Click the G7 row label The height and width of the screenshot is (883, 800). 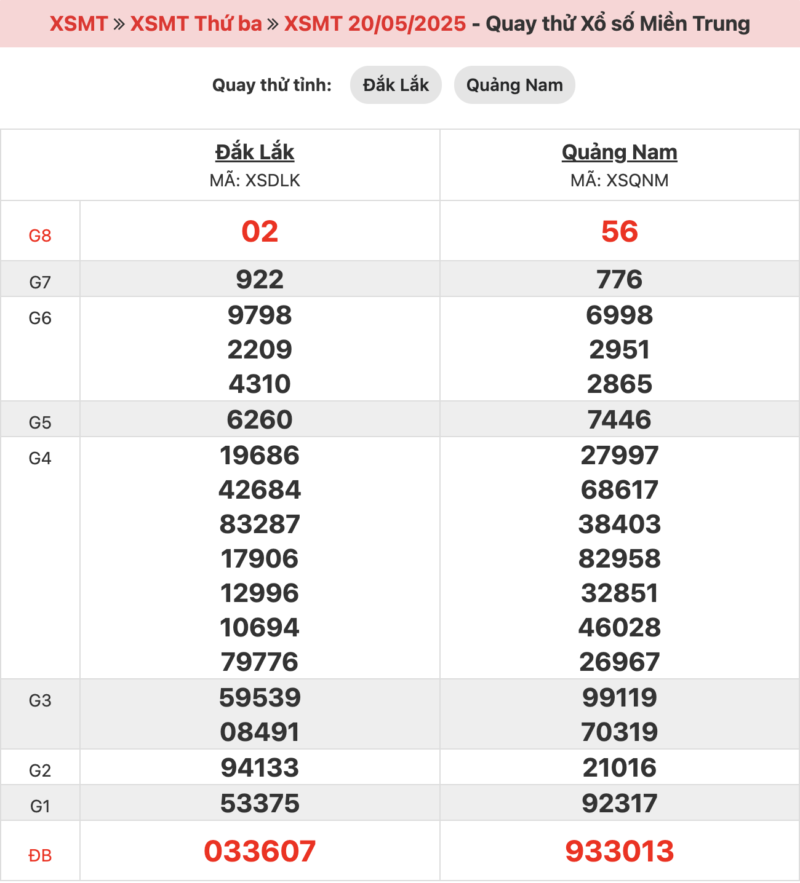(40, 282)
